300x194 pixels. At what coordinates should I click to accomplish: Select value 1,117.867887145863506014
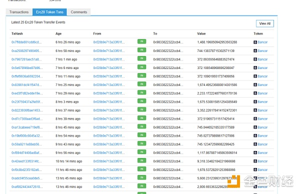tap(217, 152)
